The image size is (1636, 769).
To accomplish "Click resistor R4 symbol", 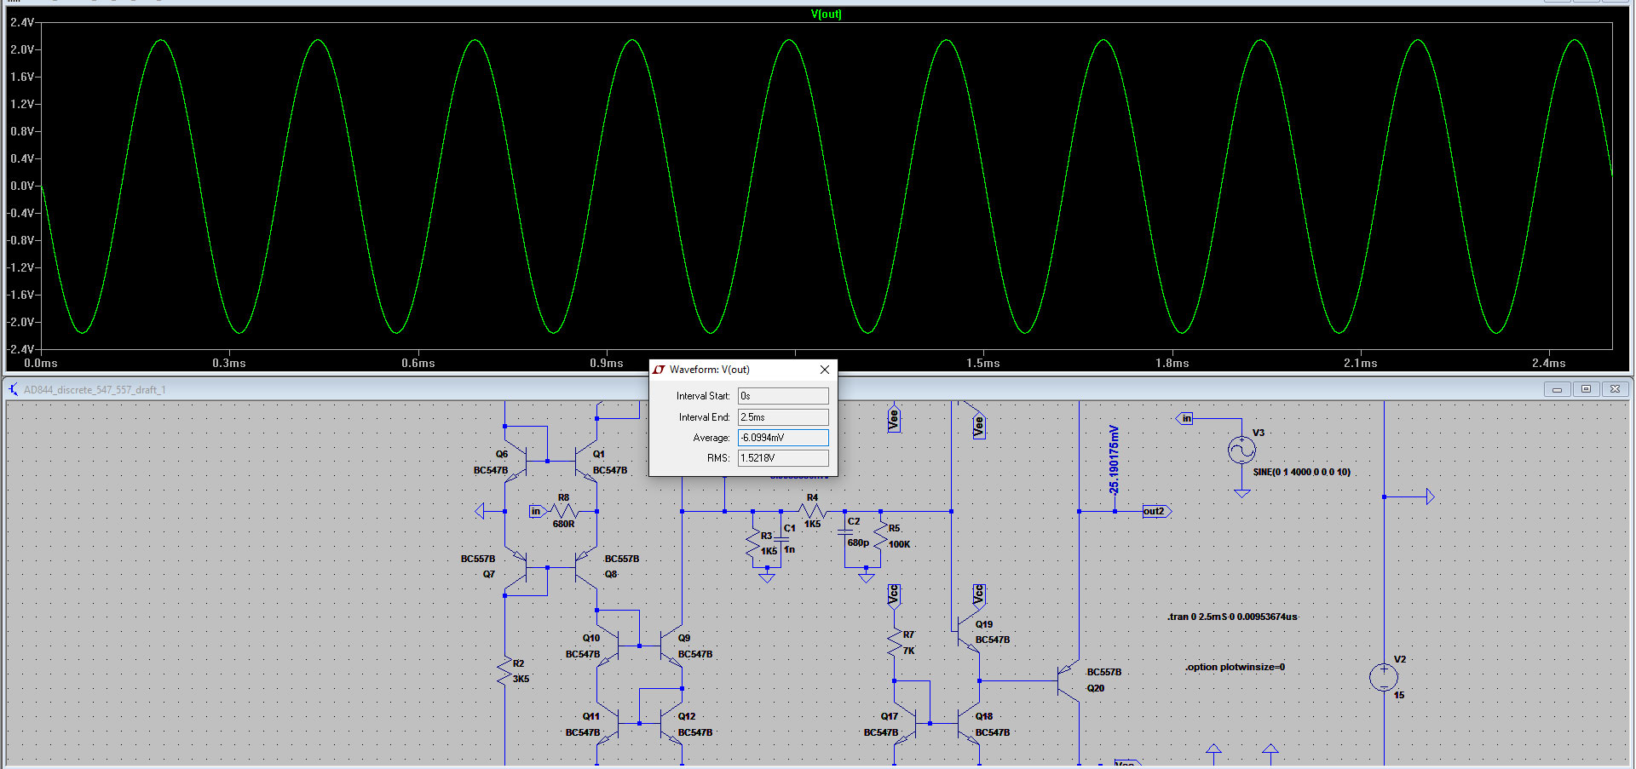I will 812,511.
